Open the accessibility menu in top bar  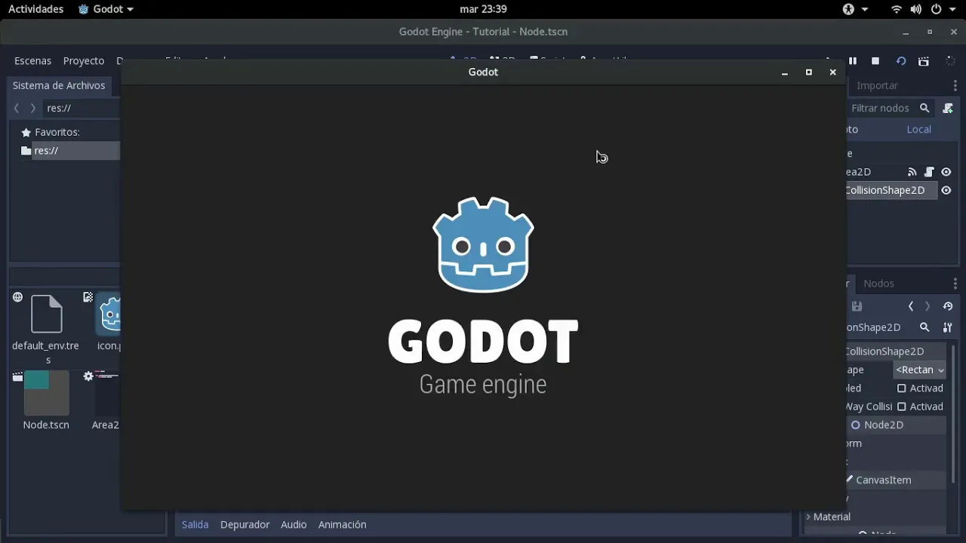click(x=855, y=9)
